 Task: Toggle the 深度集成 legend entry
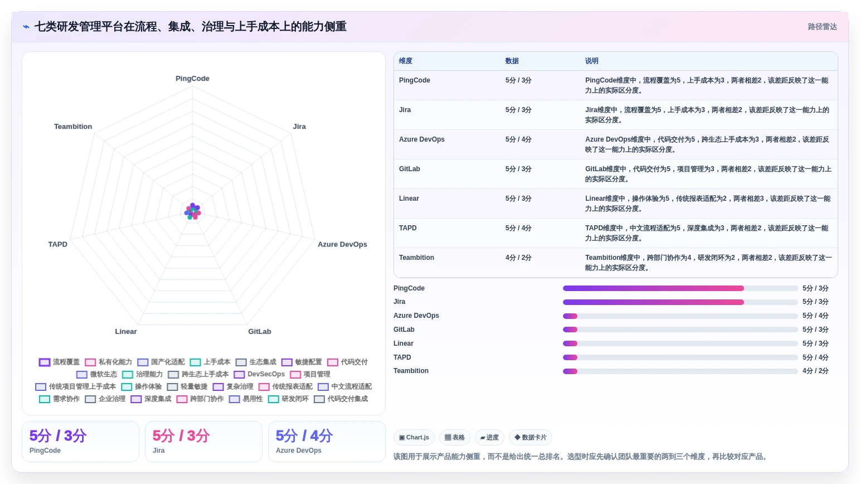coord(151,399)
